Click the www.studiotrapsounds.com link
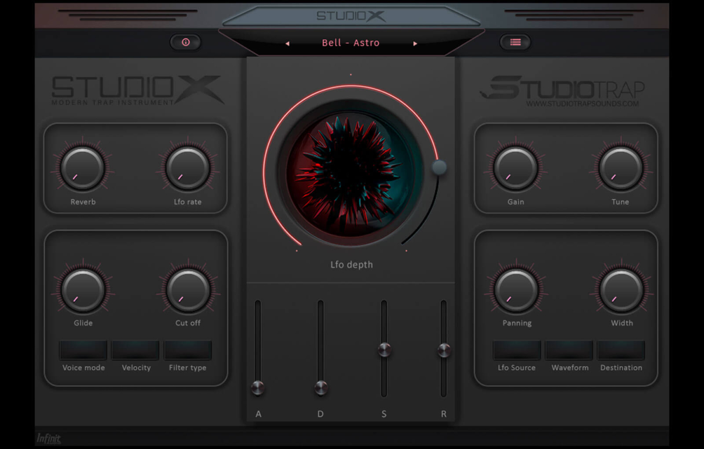This screenshot has height=449, width=704. pos(582,103)
